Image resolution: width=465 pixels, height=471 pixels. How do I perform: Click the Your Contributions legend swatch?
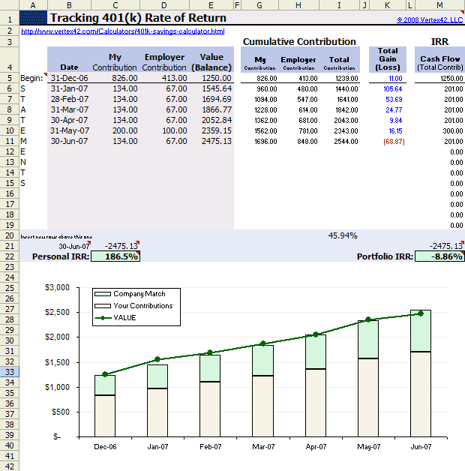(x=103, y=306)
